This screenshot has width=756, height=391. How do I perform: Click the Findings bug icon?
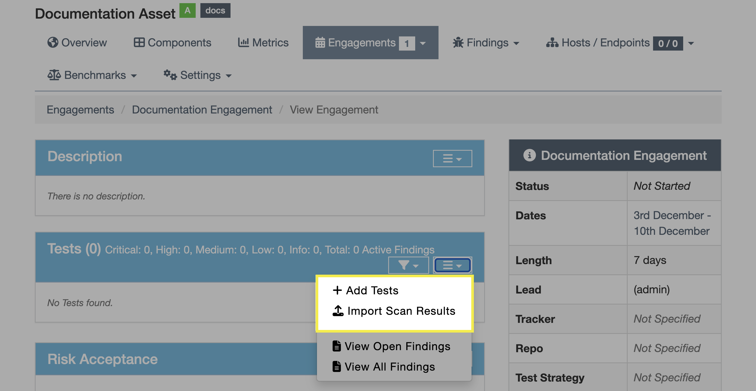(458, 43)
